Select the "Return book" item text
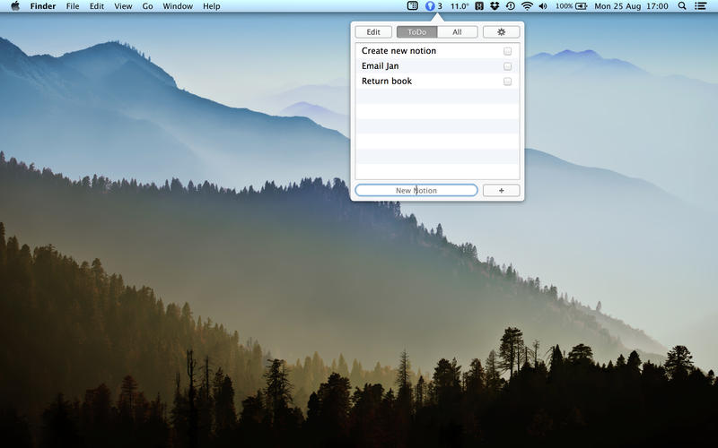Viewport: 718px width, 448px height. click(x=387, y=81)
